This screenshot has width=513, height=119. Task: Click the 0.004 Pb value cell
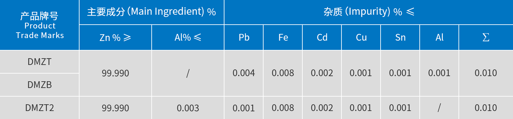pos(244,73)
